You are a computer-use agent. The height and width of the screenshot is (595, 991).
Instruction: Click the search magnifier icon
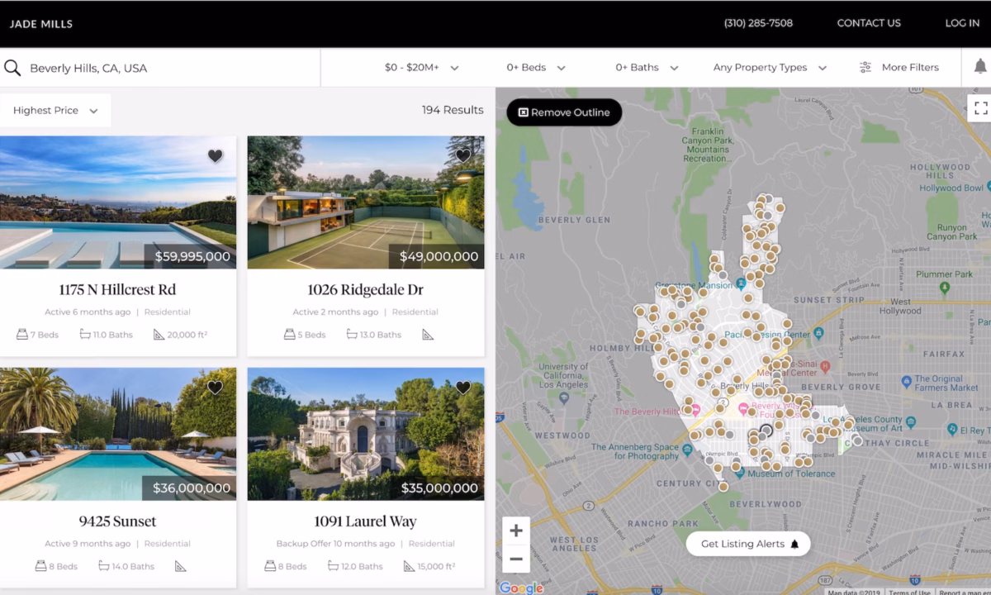point(13,67)
